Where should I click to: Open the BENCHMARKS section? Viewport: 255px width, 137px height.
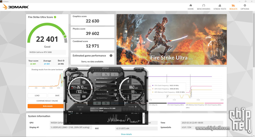(x=204, y=7)
